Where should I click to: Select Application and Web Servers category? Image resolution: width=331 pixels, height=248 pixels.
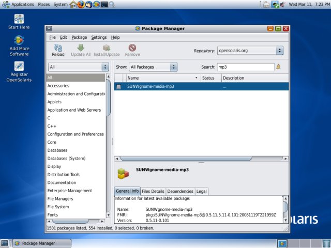click(x=76, y=110)
